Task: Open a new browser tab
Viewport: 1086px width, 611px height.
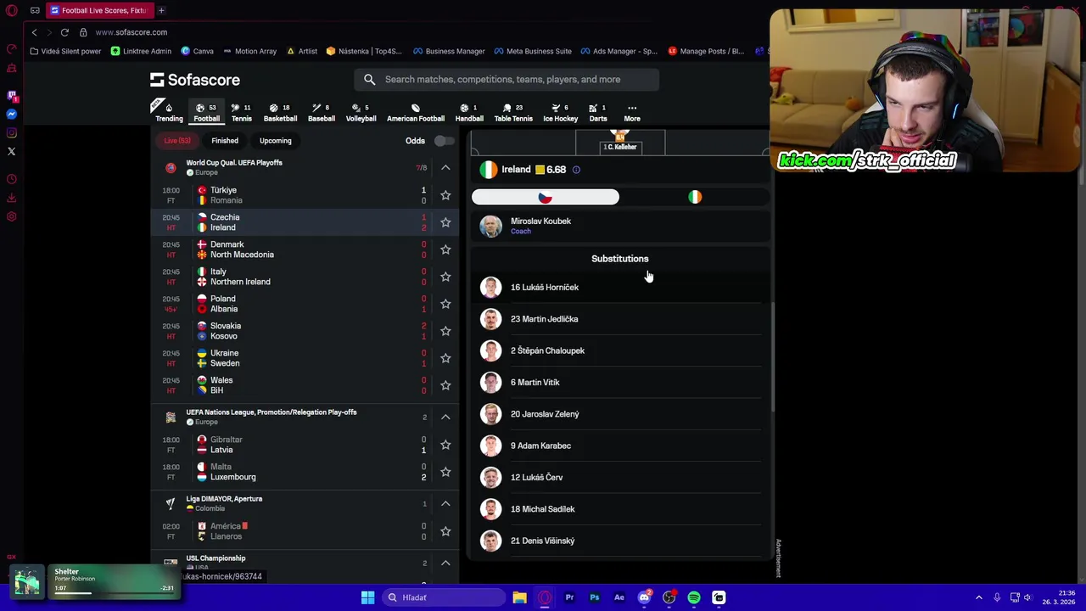Action: 161,10
